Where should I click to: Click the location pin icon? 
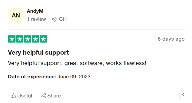coord(54,19)
